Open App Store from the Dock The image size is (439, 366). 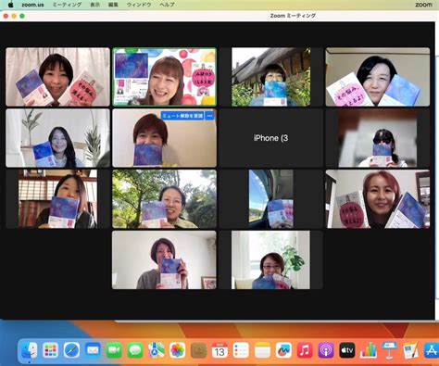[432, 350]
